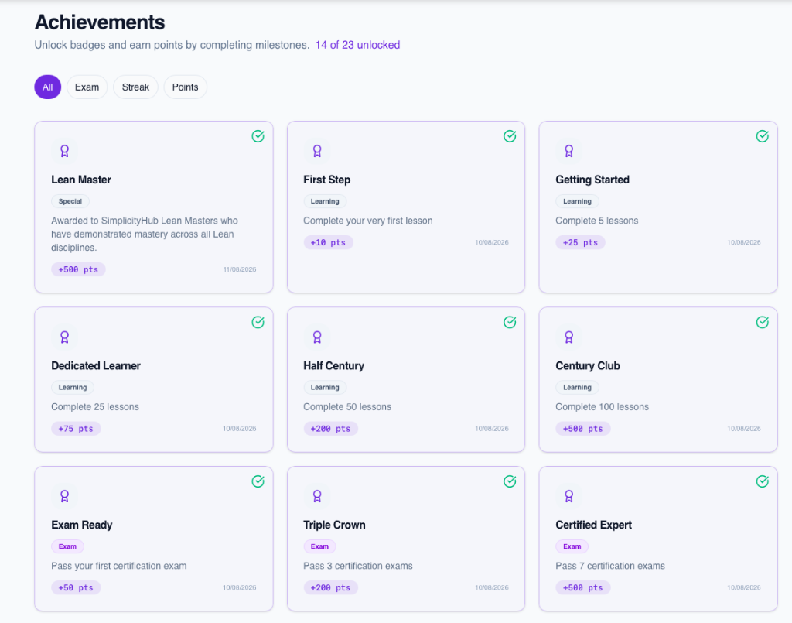
Task: Click the +75 pts badge on Dedicated Learner
Action: [76, 429]
